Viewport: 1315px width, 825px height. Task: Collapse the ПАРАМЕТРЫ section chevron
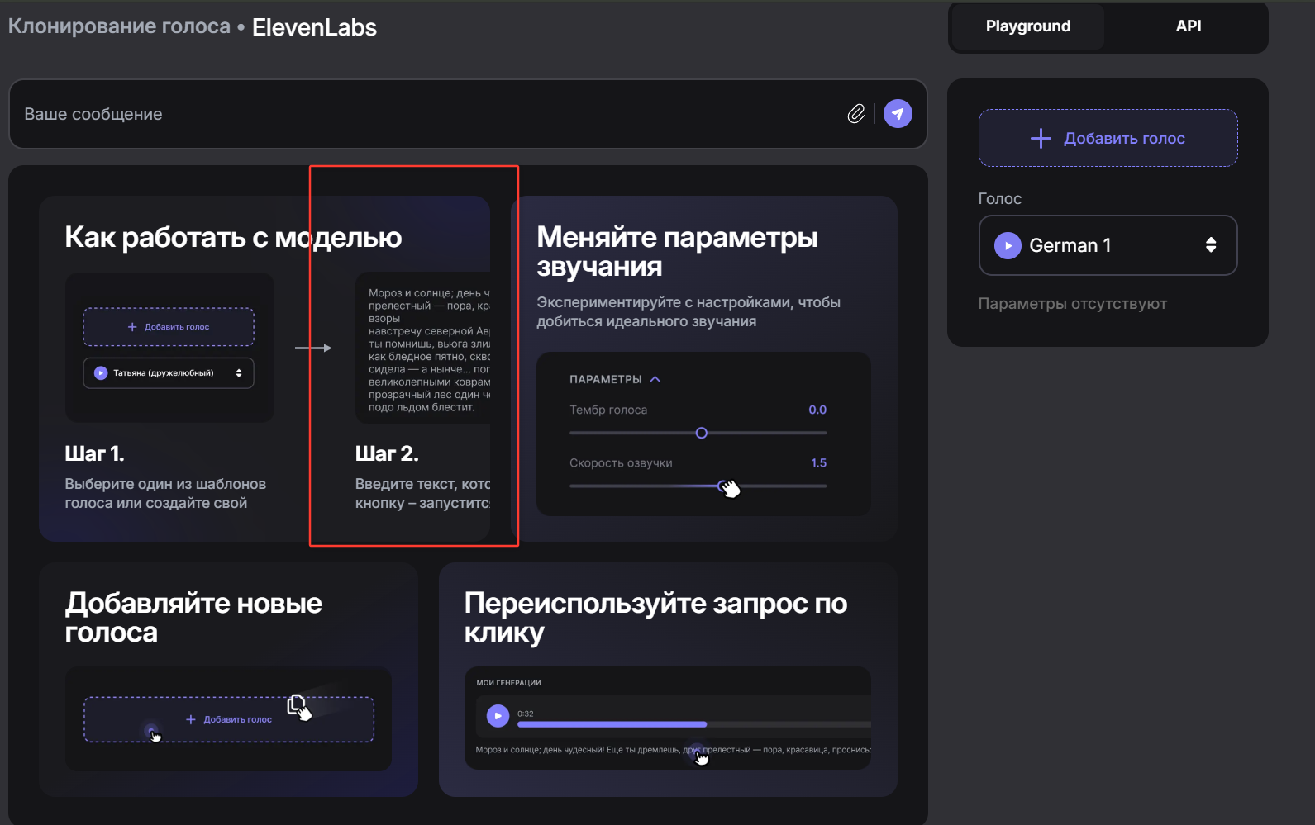pos(655,379)
